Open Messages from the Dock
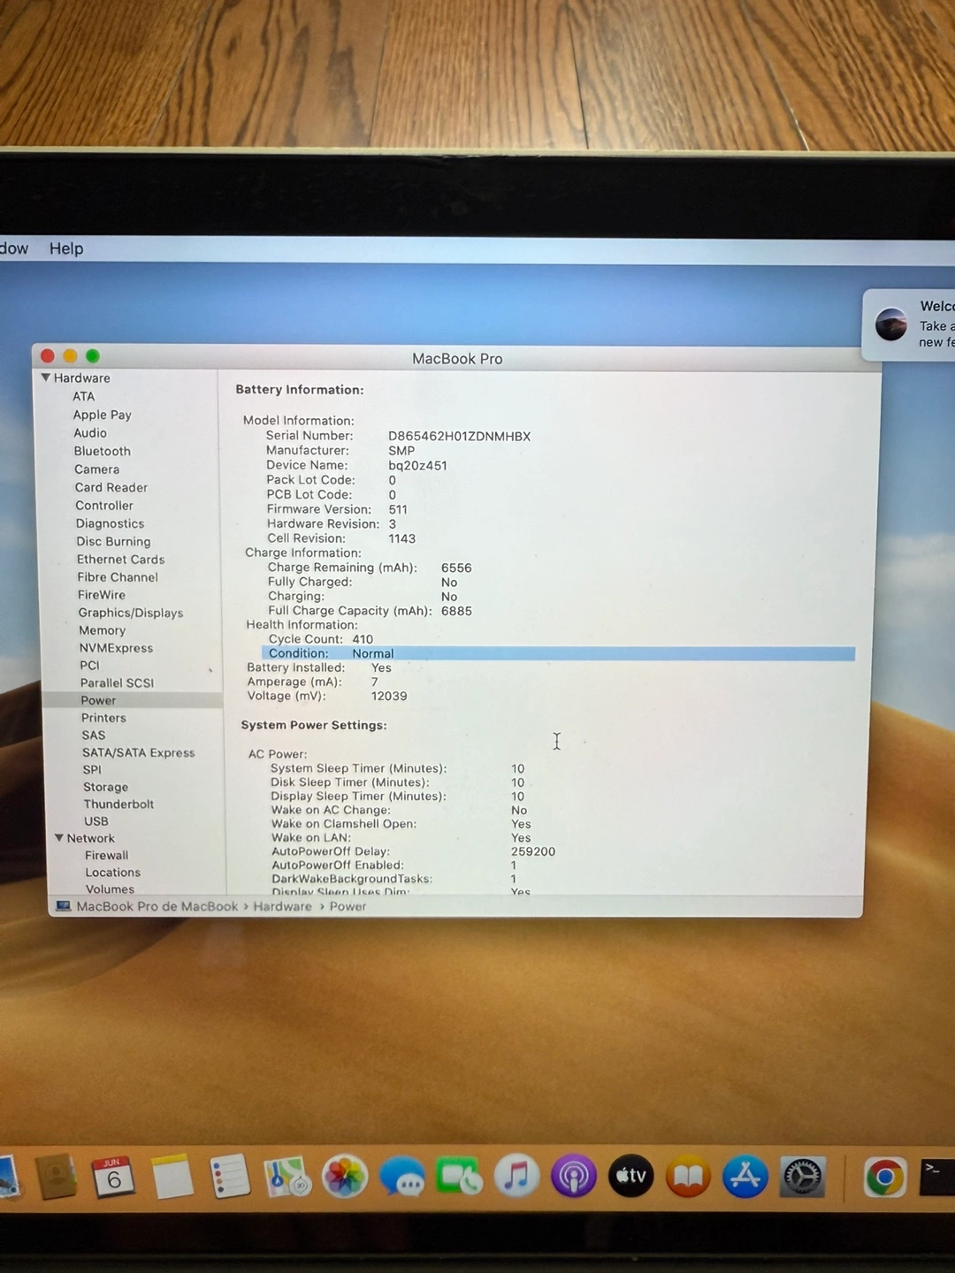 coord(402,1178)
